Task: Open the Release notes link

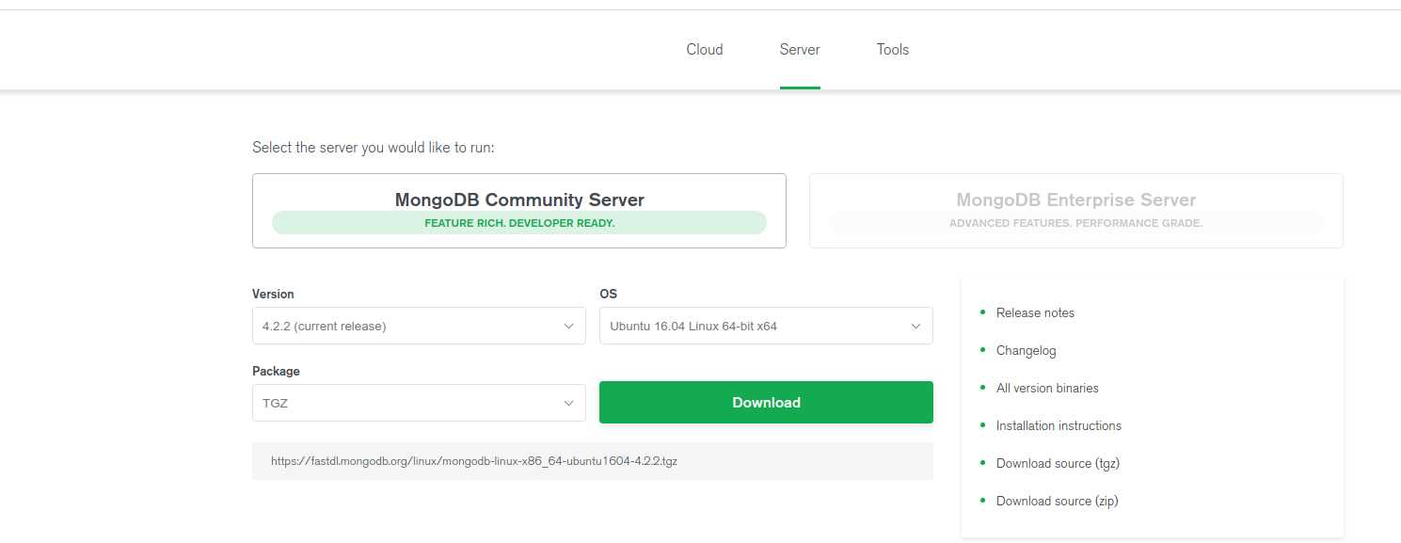Action: [1035, 312]
